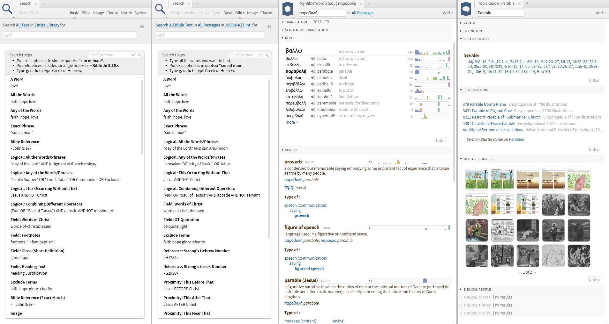Image resolution: width=609 pixels, height=324 pixels.
Task: Open the proverb sense heading
Action: (x=293, y=162)
